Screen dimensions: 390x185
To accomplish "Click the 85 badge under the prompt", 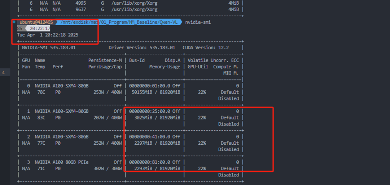I will click(19, 28).
